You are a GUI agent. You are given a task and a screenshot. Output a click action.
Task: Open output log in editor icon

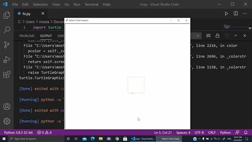pos(227,35)
